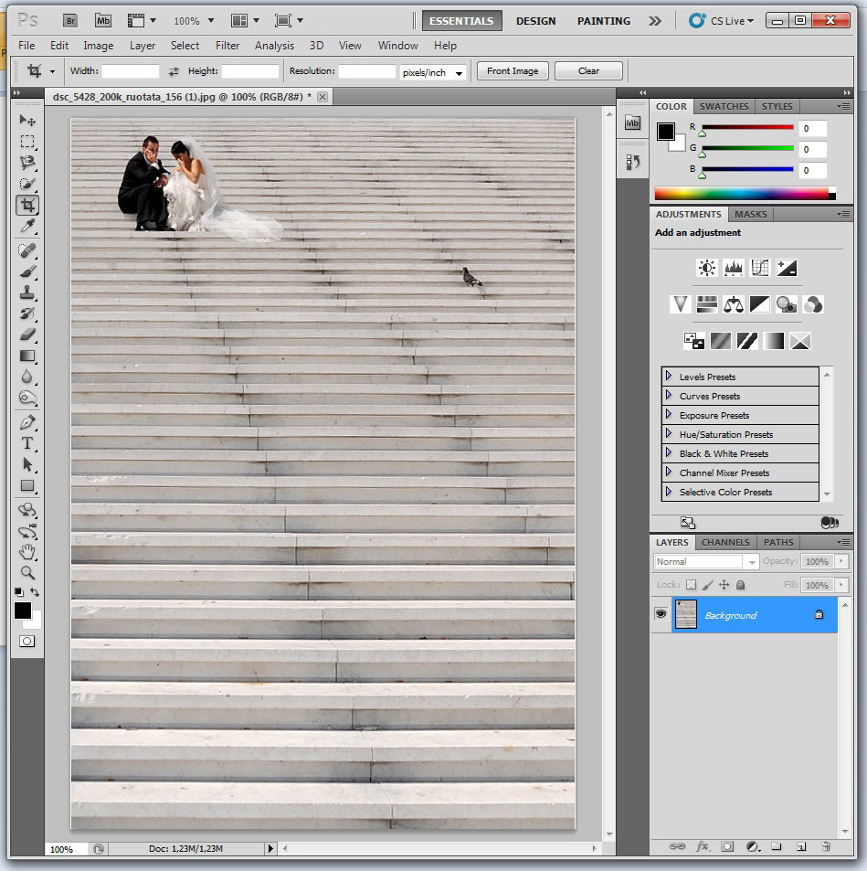
Task: Launch Adobe Bridge from top bar
Action: [71, 20]
